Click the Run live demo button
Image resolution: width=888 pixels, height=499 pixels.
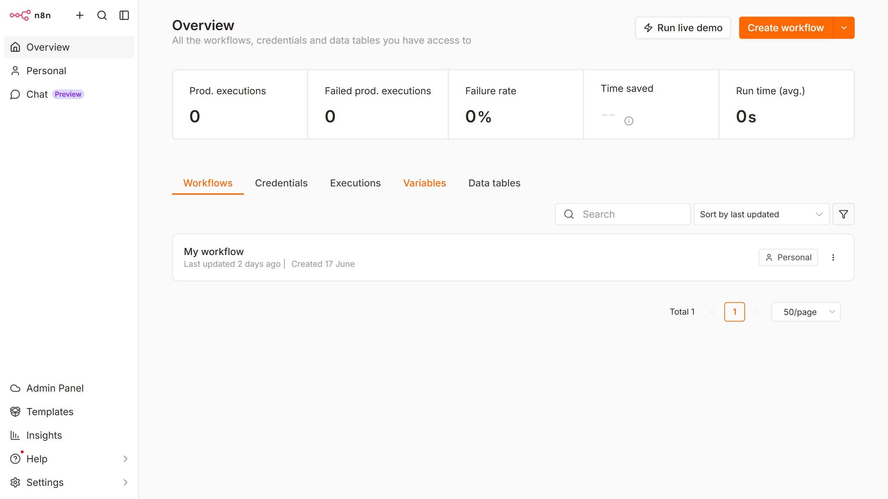point(683,28)
